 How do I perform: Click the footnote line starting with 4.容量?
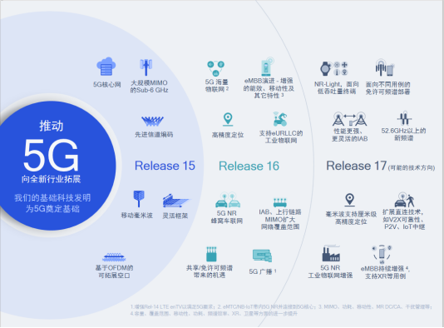[x=214, y=314]
